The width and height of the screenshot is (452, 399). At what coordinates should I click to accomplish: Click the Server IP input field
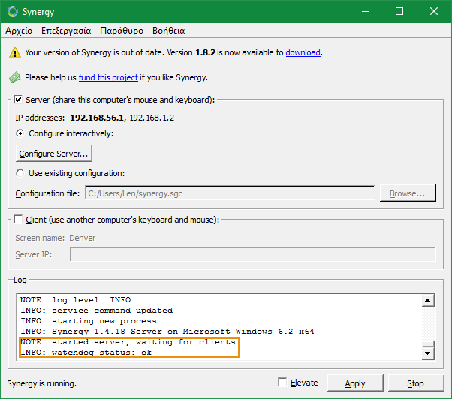[253, 254]
